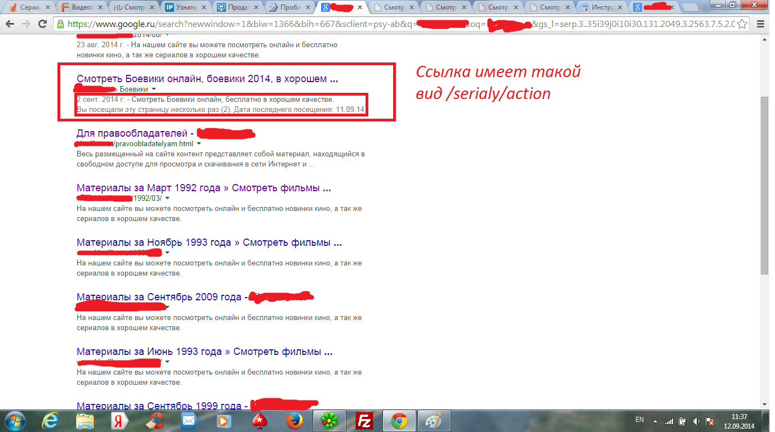The width and height of the screenshot is (775, 432).
Task: Switch to FileZilla in the taskbar
Action: click(x=364, y=421)
